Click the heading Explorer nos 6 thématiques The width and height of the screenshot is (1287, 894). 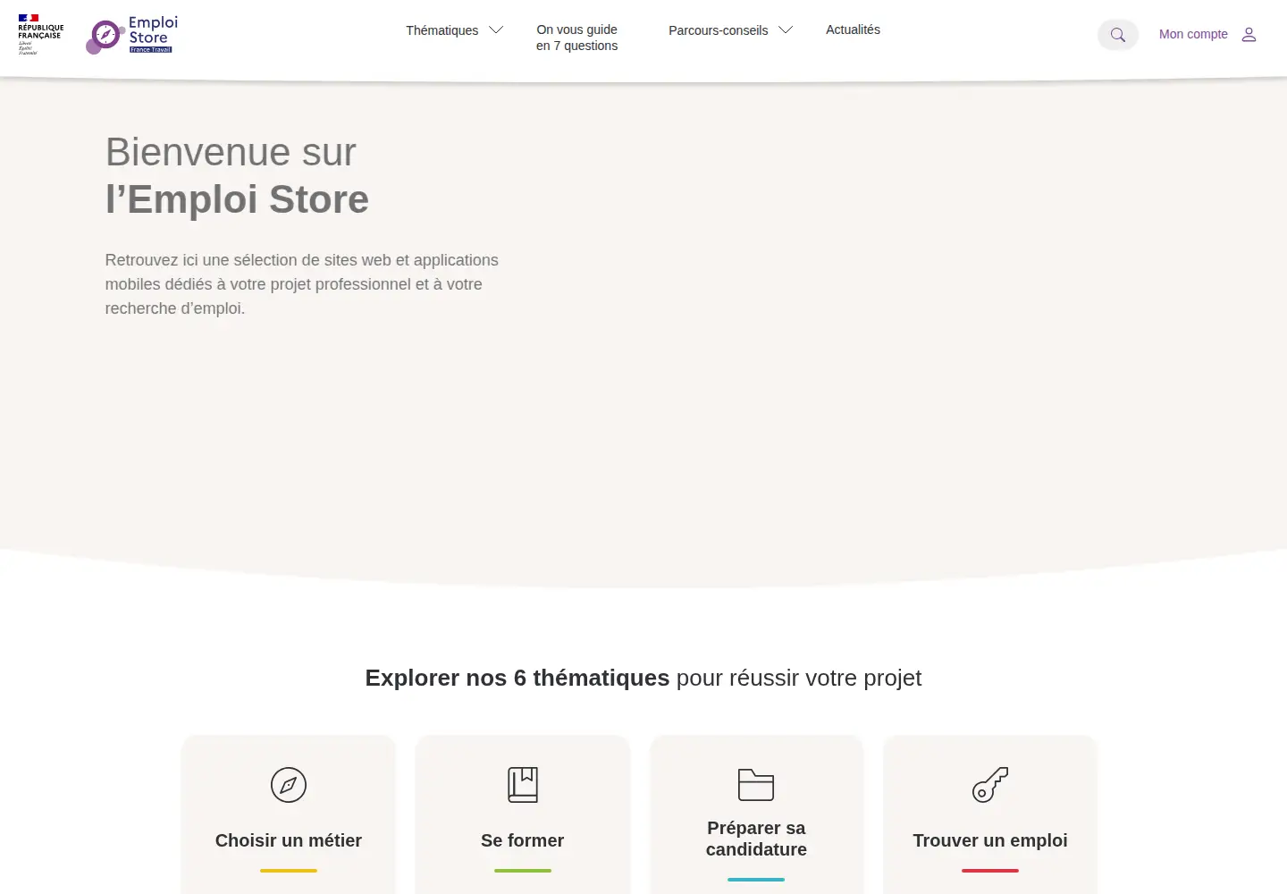click(643, 678)
